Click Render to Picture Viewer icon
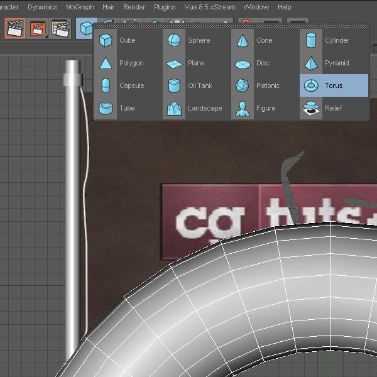The image size is (377, 377). point(38,28)
